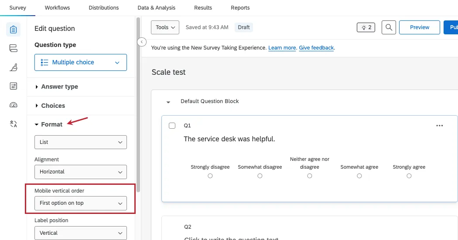Click the Draft status badge
The image size is (458, 240).
(x=243, y=27)
